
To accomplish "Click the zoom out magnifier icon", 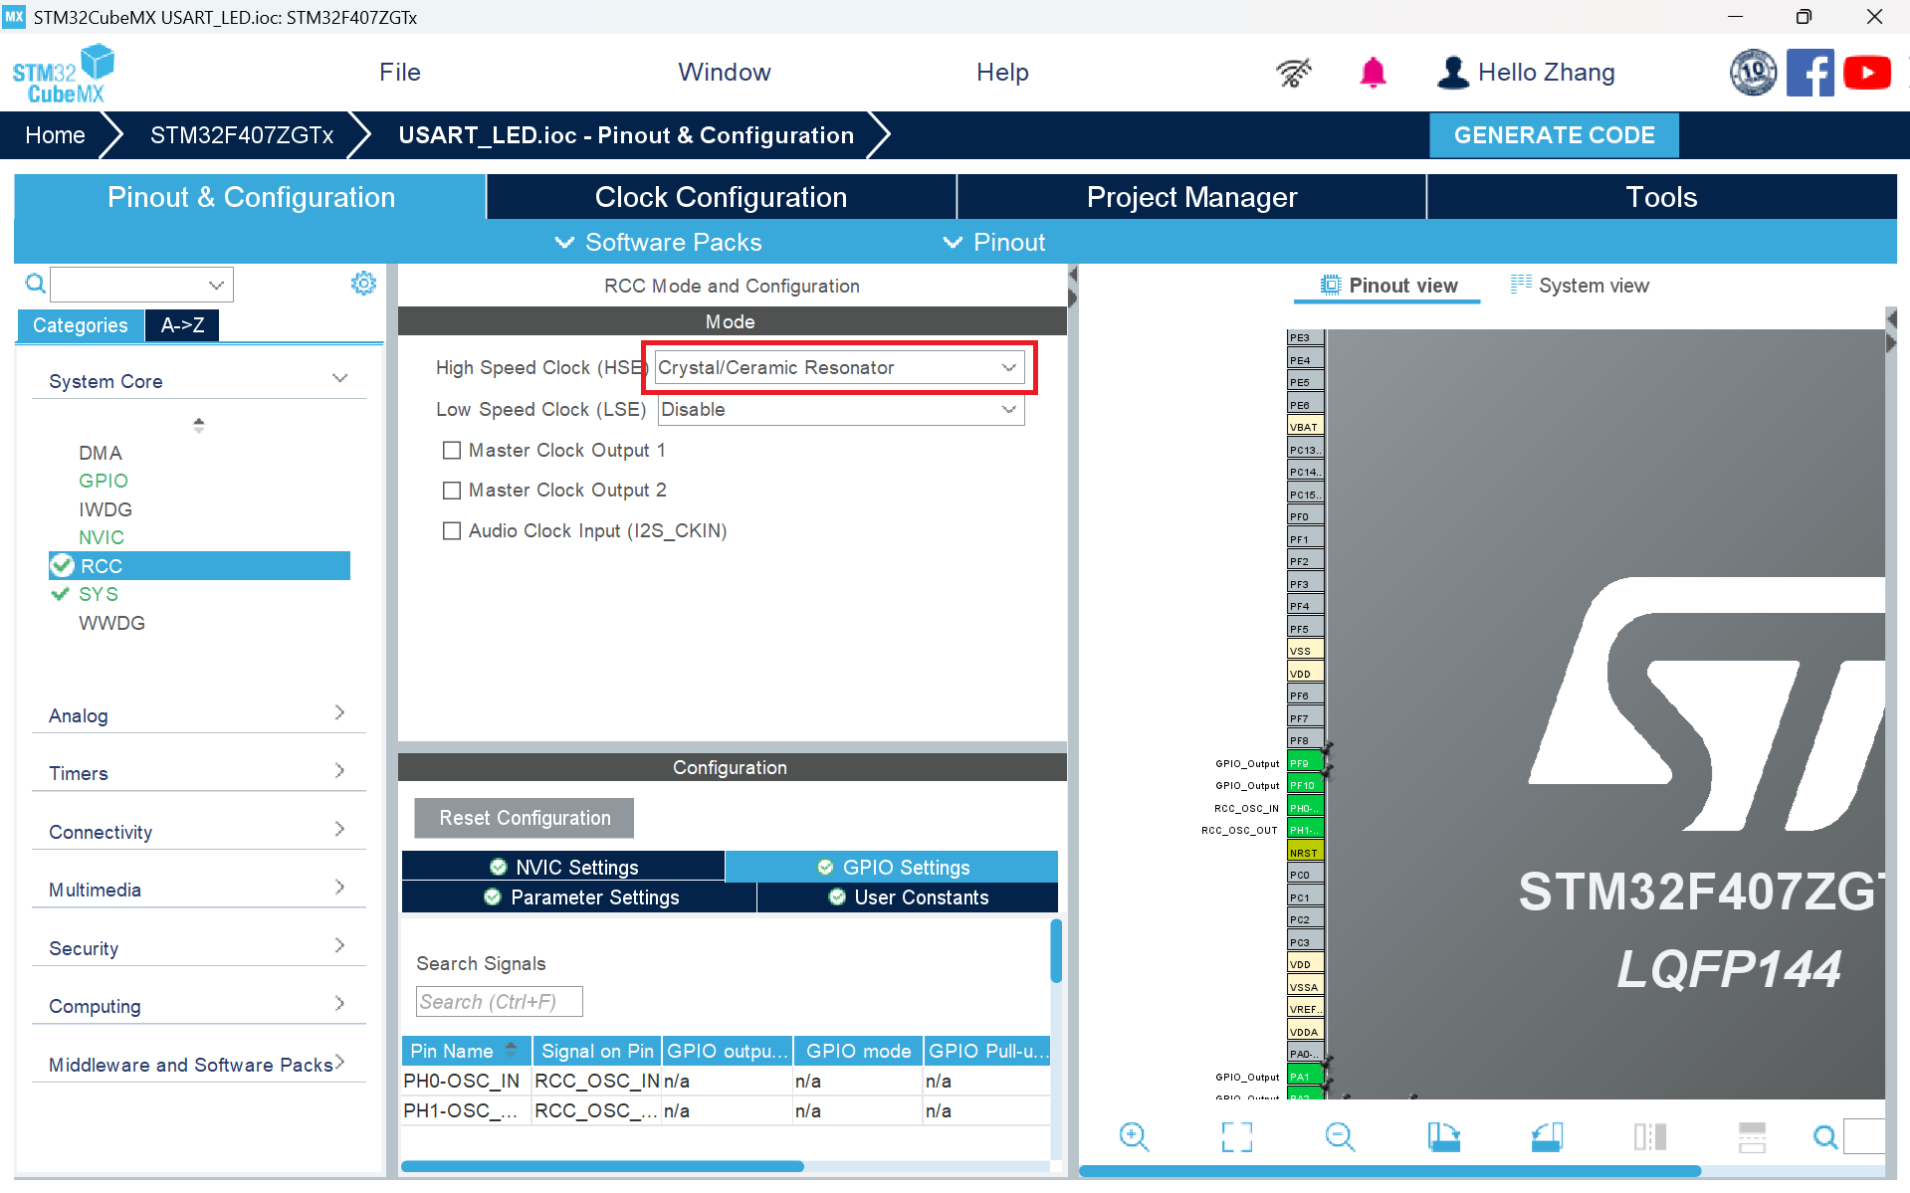I will 1341,1136.
